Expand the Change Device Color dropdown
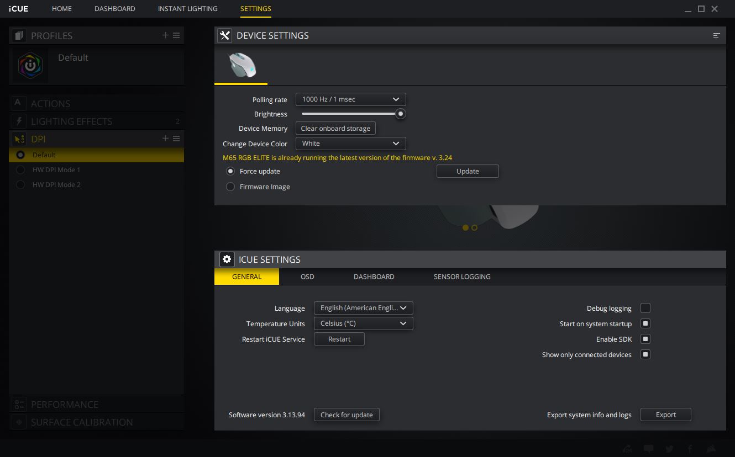Viewport: 735px width, 457px height. (x=350, y=144)
